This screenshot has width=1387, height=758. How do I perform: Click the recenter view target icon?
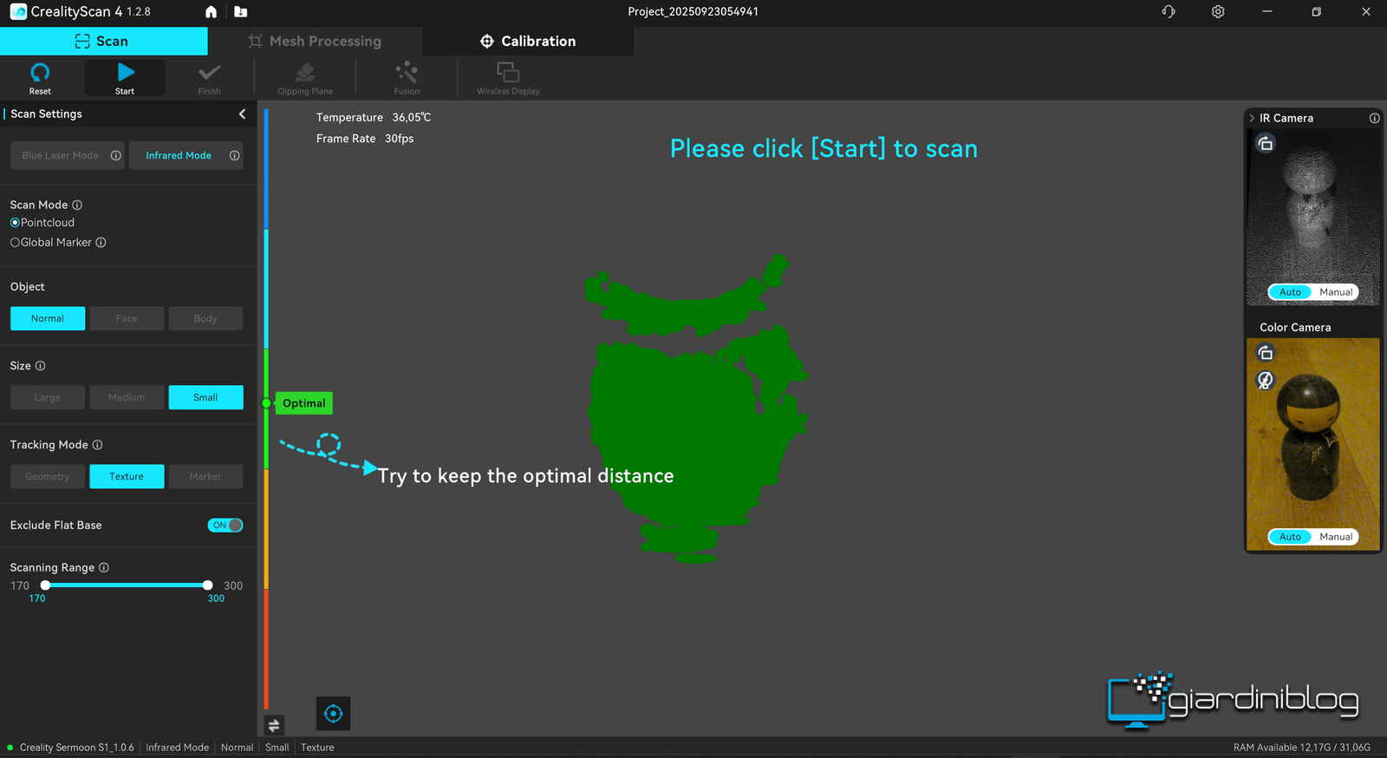[333, 714]
